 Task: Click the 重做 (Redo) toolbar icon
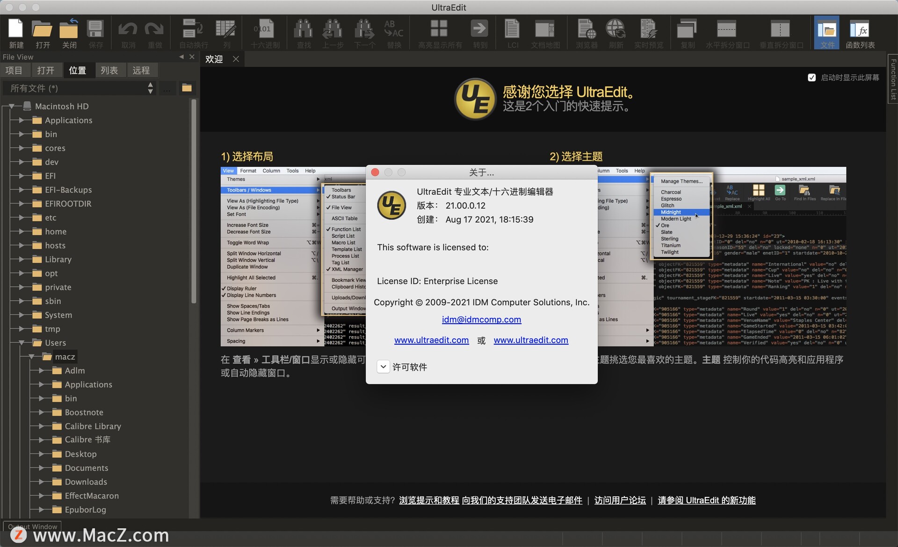pos(154,33)
